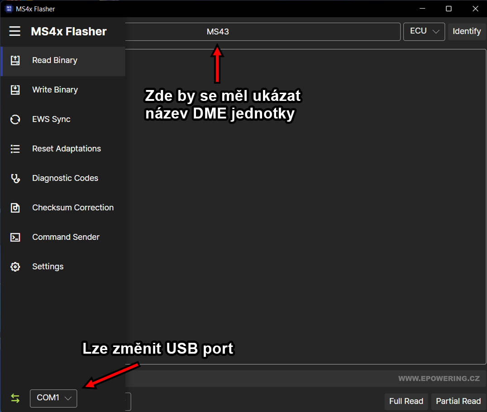The width and height of the screenshot is (487, 412).
Task: Click the Diagnostic Codes stethoscope icon
Action: [15, 178]
